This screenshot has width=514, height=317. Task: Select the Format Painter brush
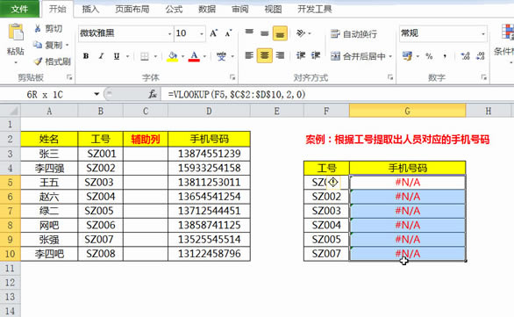[x=38, y=61]
